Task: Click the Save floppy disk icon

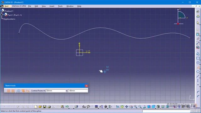Action: point(45,107)
